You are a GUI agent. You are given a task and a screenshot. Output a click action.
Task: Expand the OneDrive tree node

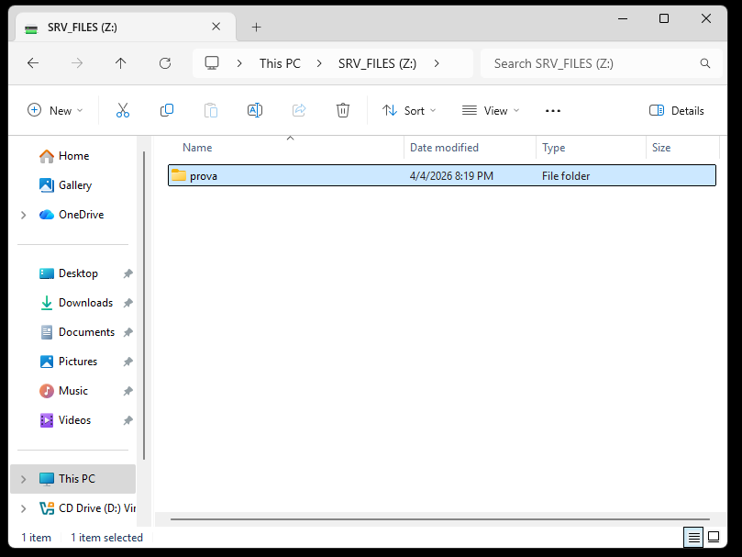23,215
